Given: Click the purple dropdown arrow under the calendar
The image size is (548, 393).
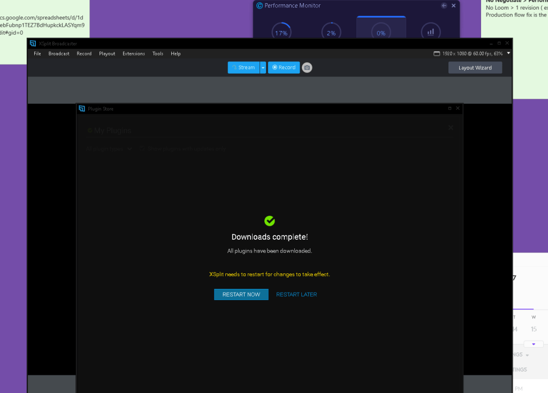Looking at the screenshot, I should point(534,344).
